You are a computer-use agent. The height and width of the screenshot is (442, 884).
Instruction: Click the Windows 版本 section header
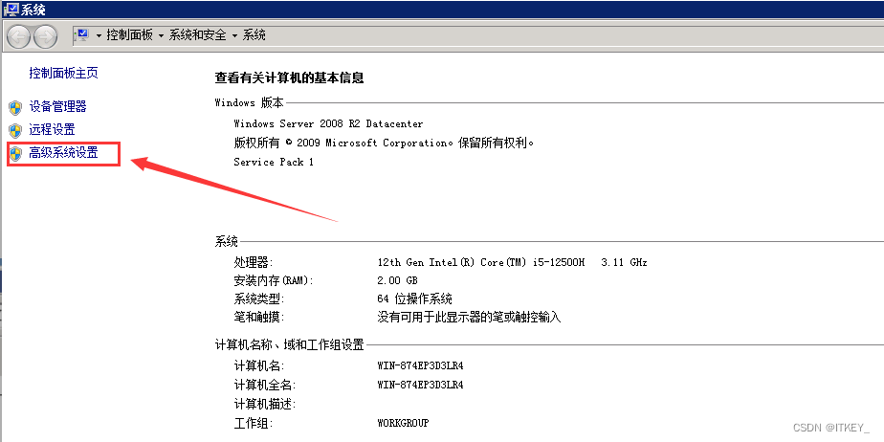[249, 102]
